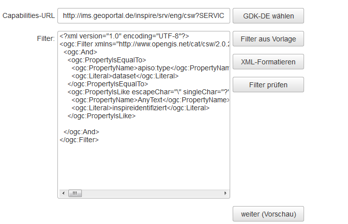Screen dimensions: 348x224
Task: Run Filter prüfen
Action: [x=268, y=85]
